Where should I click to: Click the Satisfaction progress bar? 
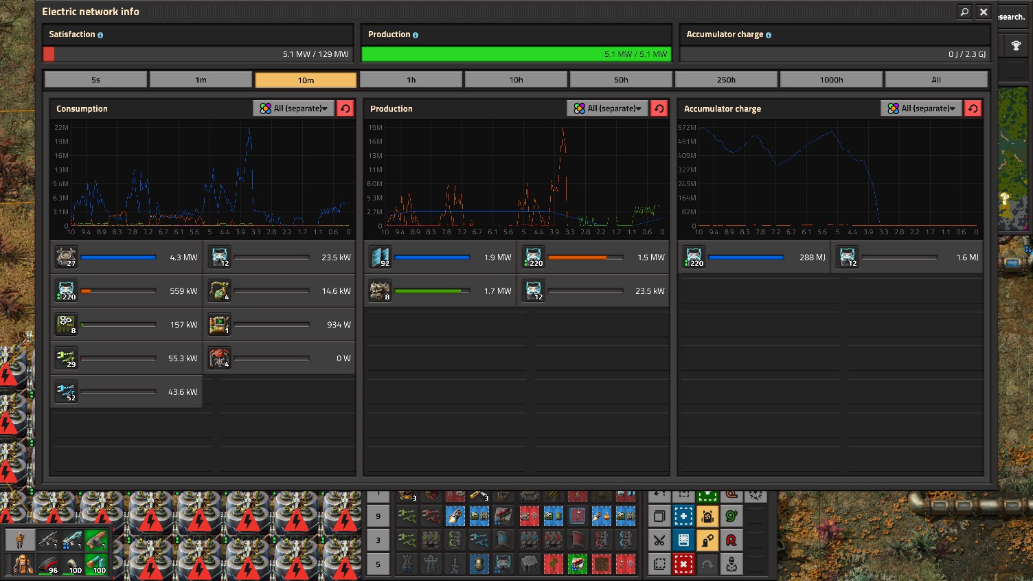coord(198,54)
